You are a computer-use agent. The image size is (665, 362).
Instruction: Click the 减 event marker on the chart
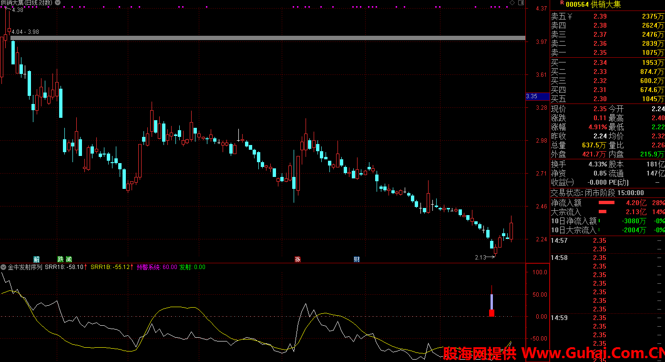click(x=69, y=259)
